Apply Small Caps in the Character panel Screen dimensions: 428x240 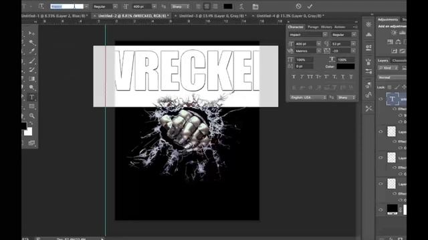(318, 77)
